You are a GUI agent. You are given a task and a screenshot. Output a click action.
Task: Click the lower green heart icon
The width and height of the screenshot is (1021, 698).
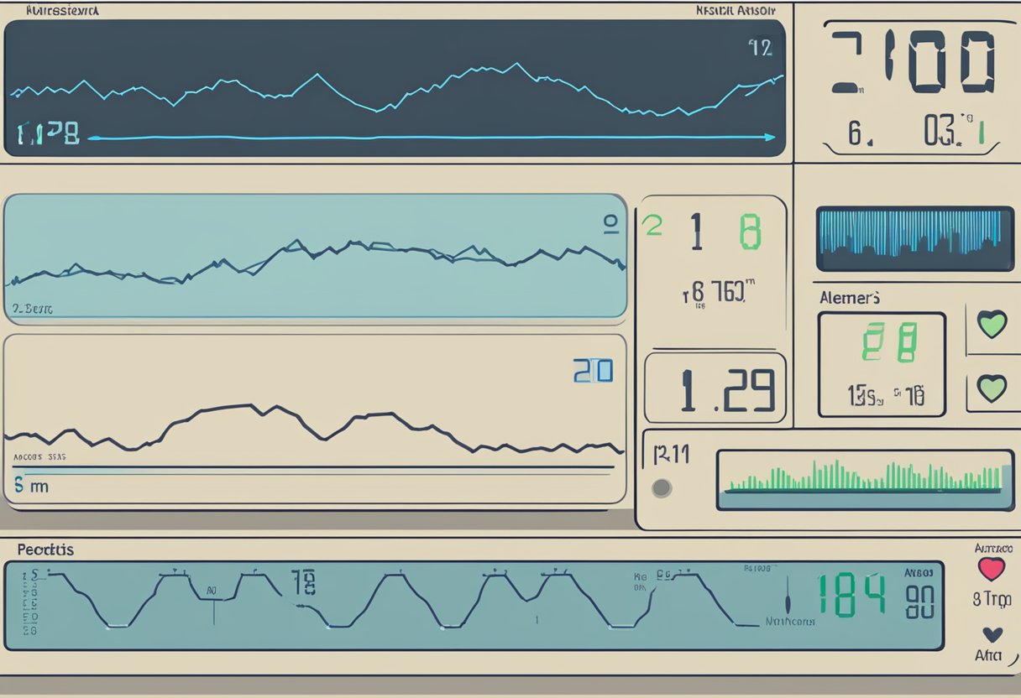[x=992, y=388]
